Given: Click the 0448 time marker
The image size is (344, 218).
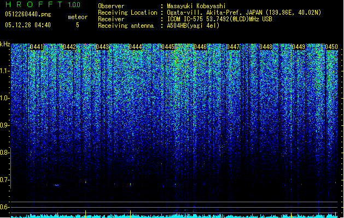Looking at the screenshot, I should pos(266,47).
